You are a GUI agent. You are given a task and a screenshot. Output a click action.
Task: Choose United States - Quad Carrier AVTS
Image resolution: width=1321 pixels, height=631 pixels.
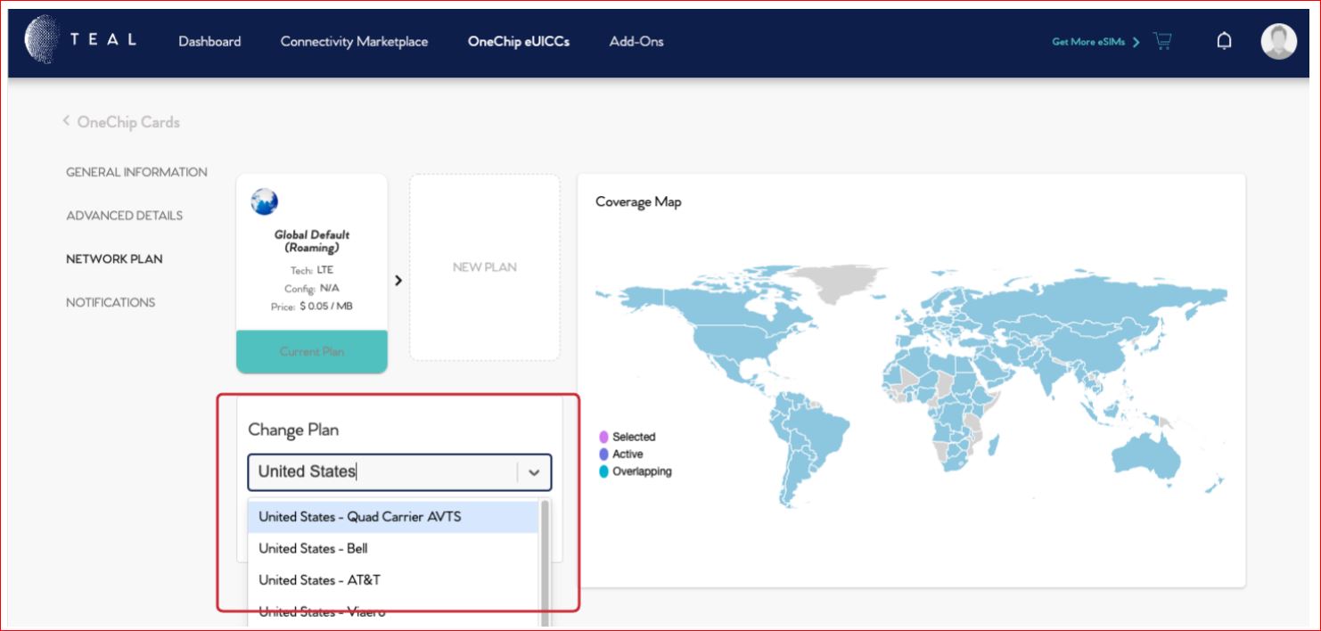click(393, 516)
